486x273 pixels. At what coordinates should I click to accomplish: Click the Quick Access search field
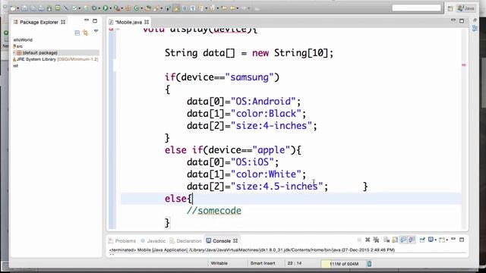coord(416,8)
